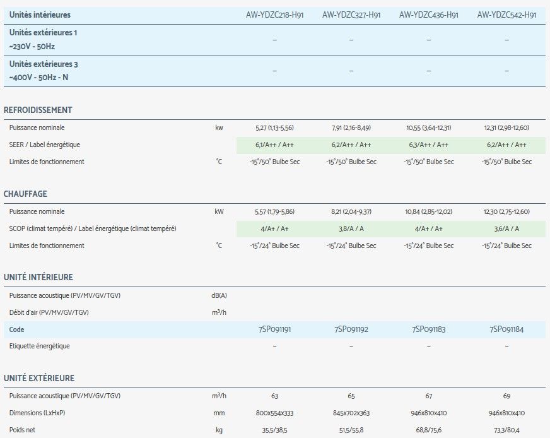This screenshot has width=550, height=438.
Task: Open product code 7SP091192
Action: [351, 329]
